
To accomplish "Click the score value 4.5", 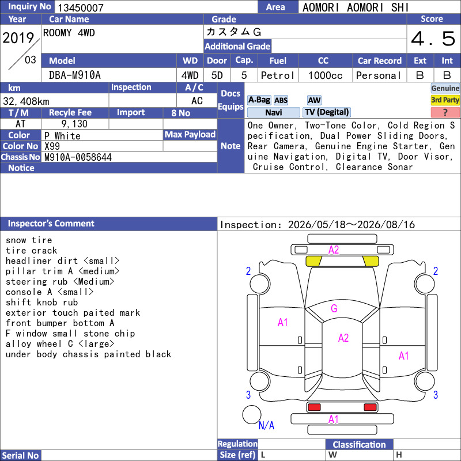I will pyautogui.click(x=433, y=39).
